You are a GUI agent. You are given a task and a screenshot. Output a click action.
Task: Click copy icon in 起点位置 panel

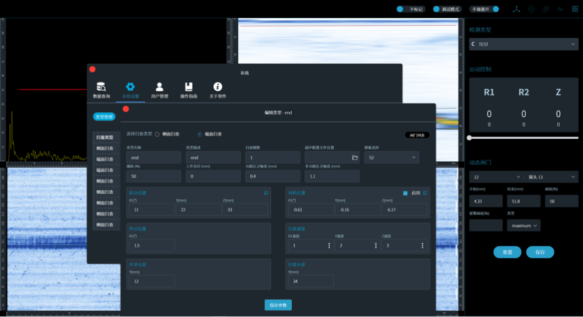[266, 193]
